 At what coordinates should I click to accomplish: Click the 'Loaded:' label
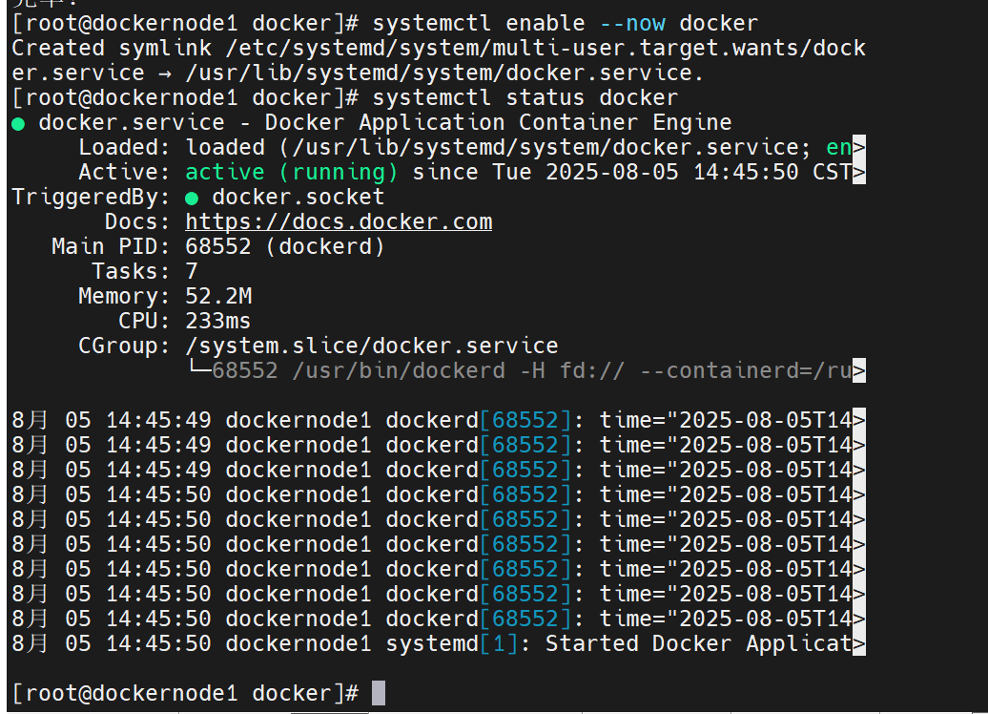(x=125, y=148)
